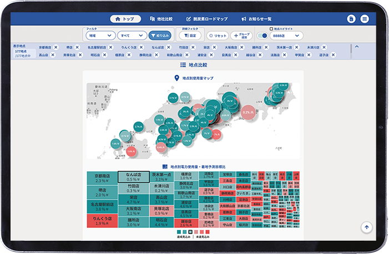Select the なんば店 tile in the treemap
Image resolution: width=389 pixels, height=254 pixels.
coord(133,177)
